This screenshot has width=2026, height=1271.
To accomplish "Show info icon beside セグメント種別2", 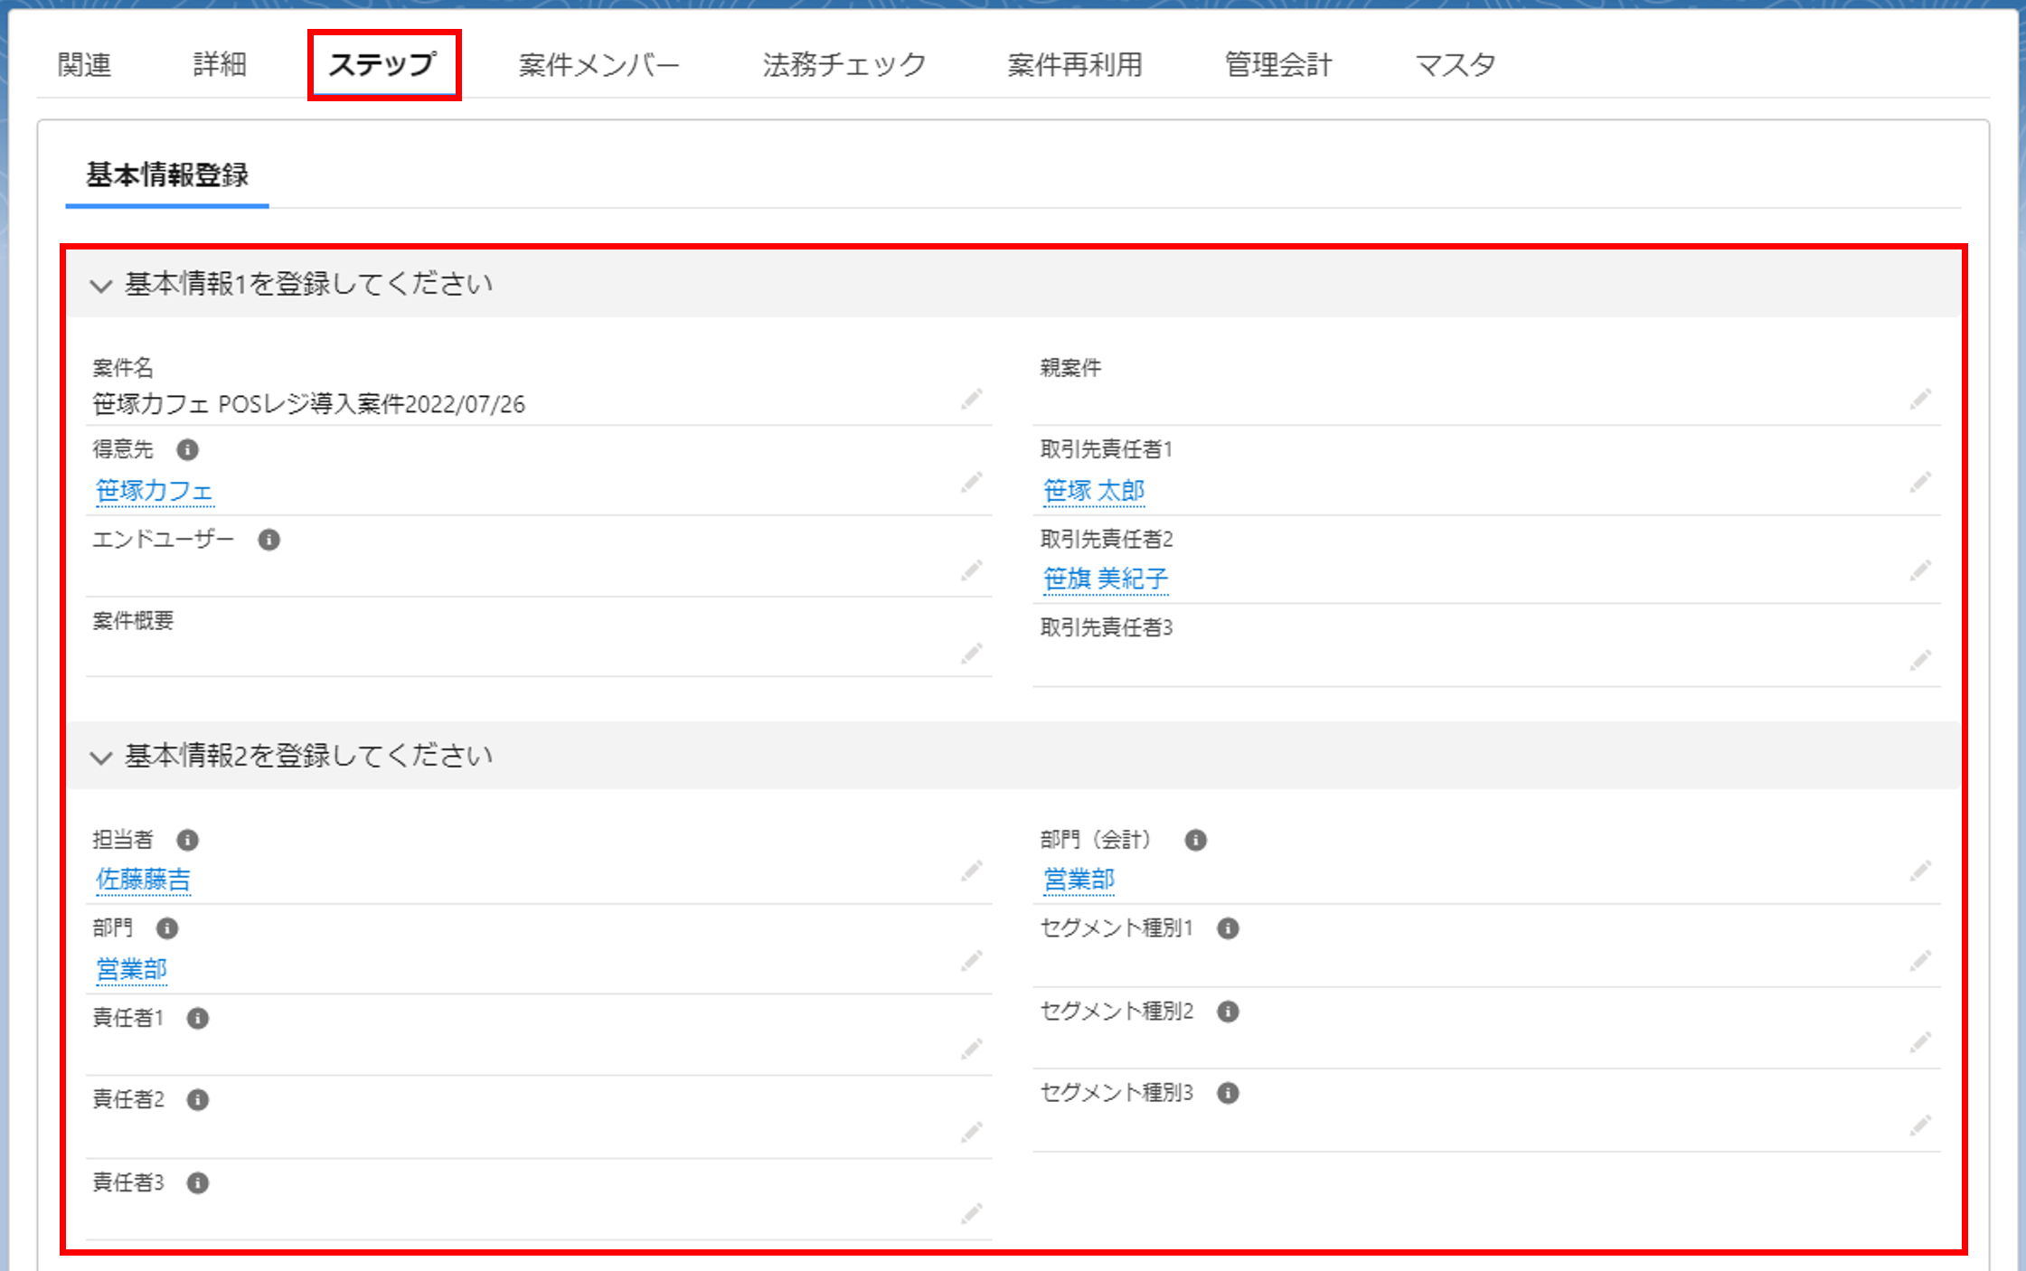I will tap(1228, 1012).
